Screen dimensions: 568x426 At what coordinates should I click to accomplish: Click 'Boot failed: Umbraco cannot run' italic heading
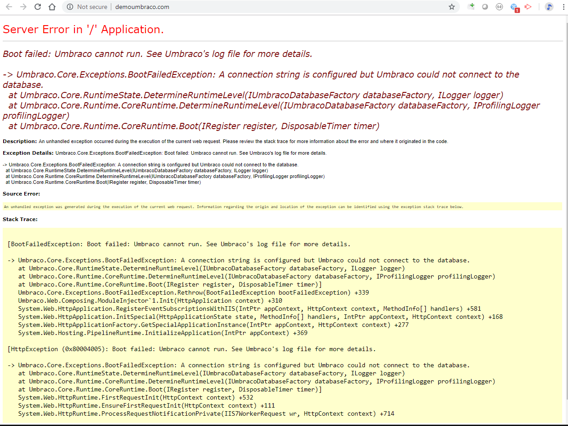[157, 54]
